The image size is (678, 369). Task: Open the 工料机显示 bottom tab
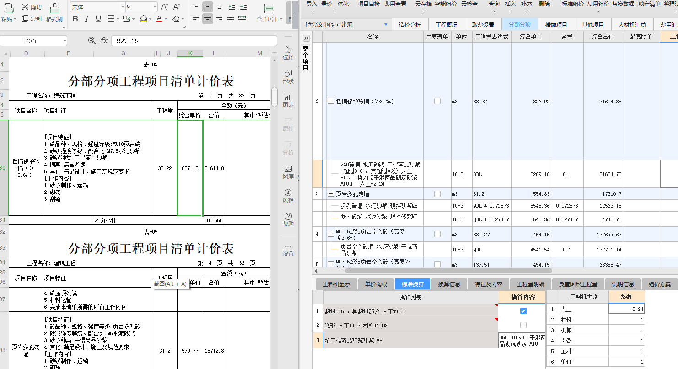(337, 284)
